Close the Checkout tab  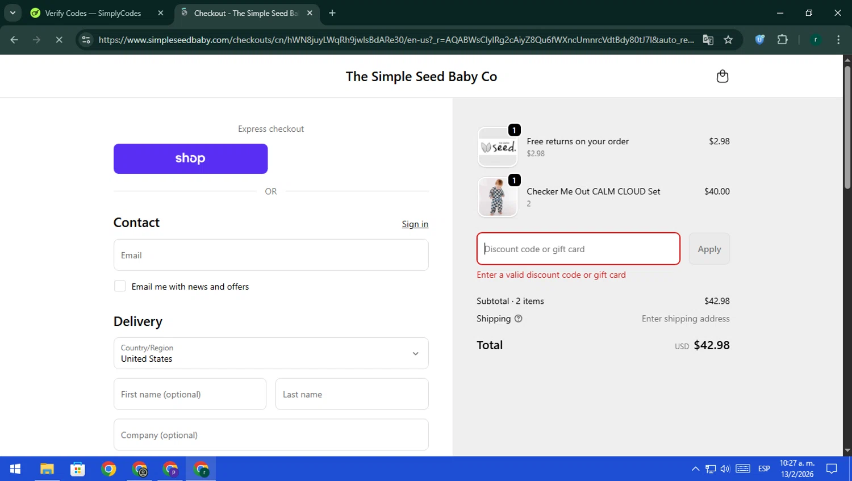click(x=310, y=13)
